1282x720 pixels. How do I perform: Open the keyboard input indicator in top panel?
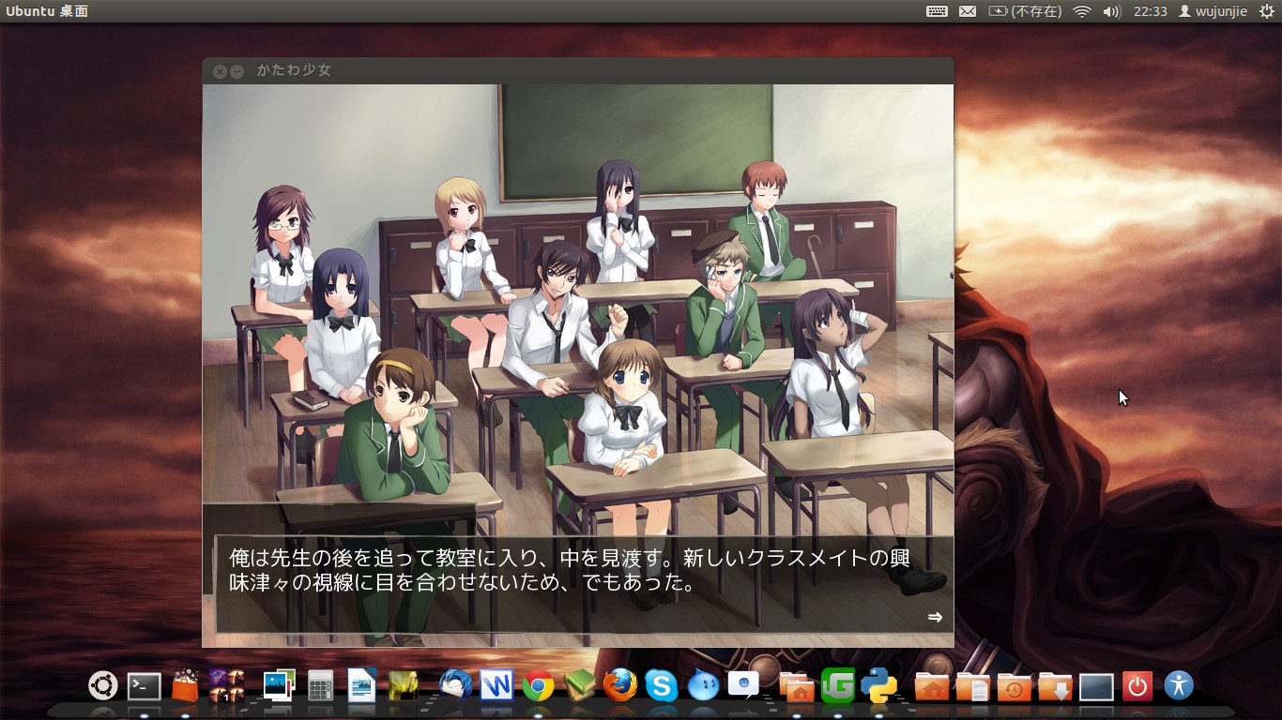pyautogui.click(x=937, y=11)
